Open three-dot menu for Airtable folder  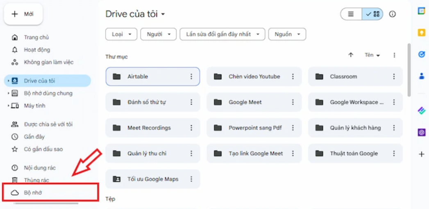click(x=191, y=76)
